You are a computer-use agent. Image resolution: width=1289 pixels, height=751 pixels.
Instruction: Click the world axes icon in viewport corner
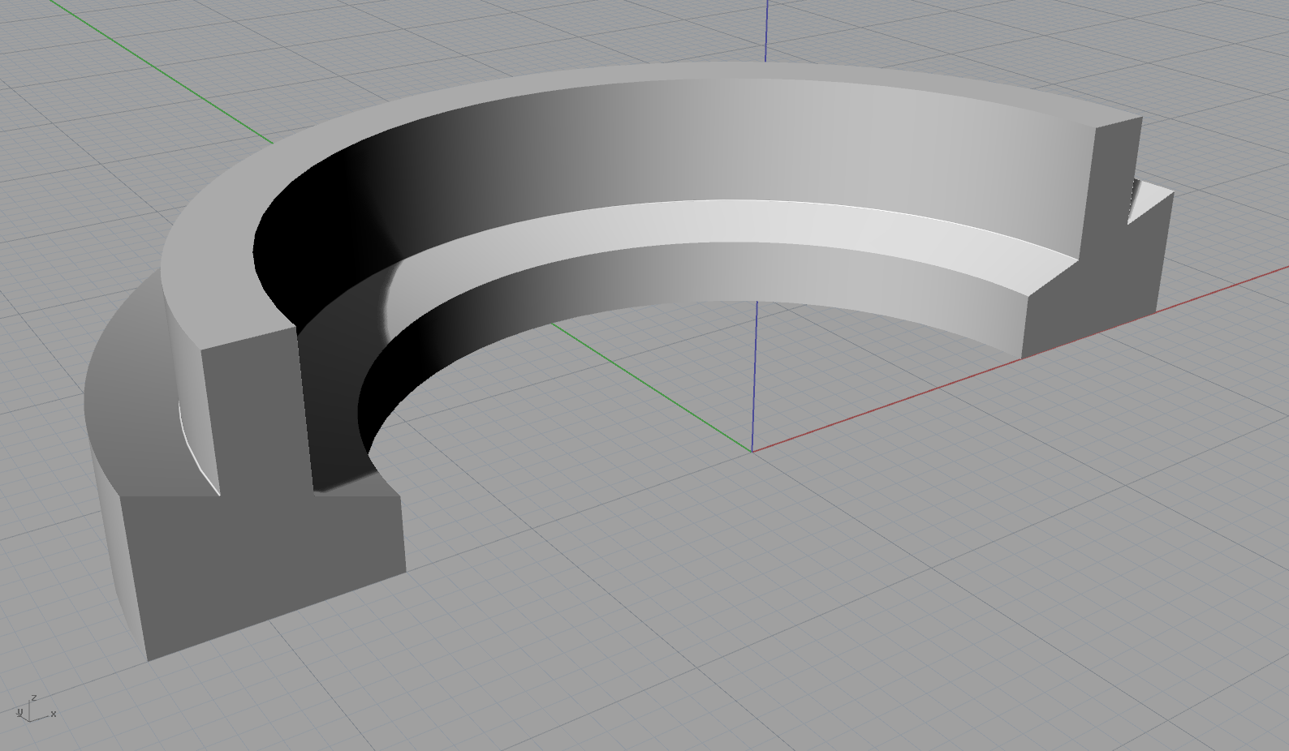tap(35, 709)
